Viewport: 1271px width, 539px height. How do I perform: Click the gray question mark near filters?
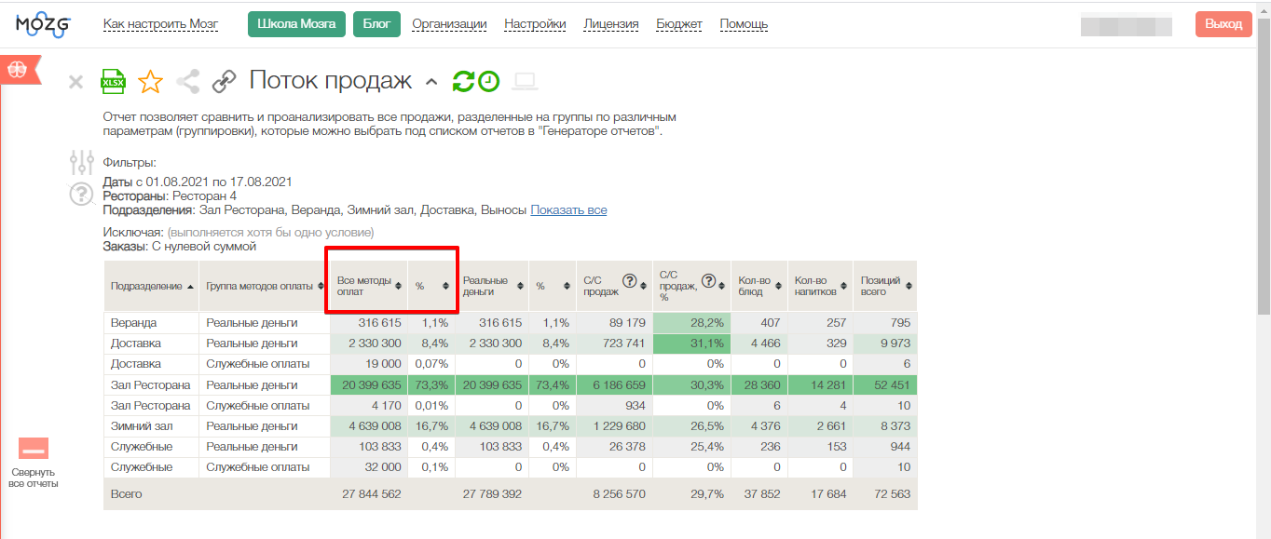pos(82,195)
